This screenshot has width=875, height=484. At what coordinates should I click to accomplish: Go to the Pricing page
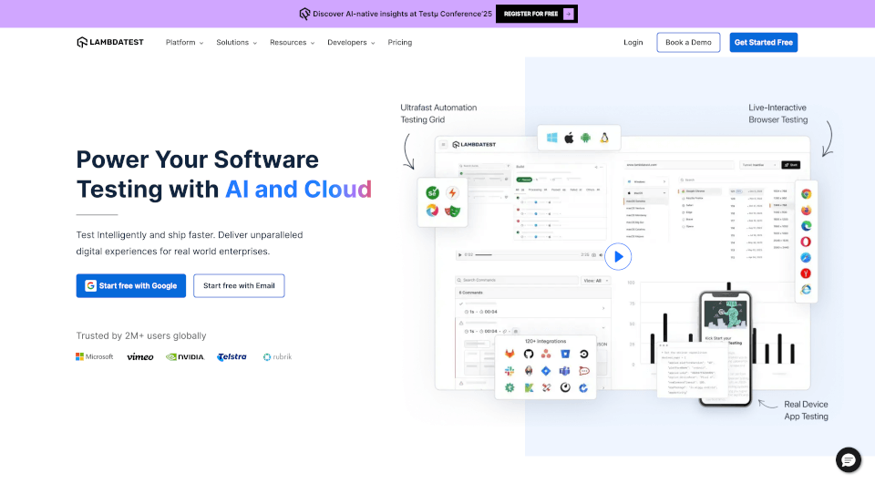pos(399,43)
